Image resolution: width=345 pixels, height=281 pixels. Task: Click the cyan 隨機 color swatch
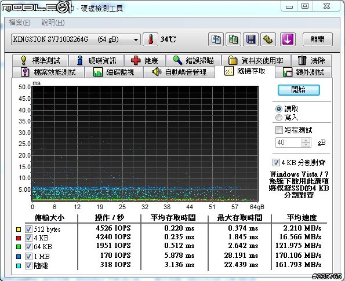[x=19, y=266]
